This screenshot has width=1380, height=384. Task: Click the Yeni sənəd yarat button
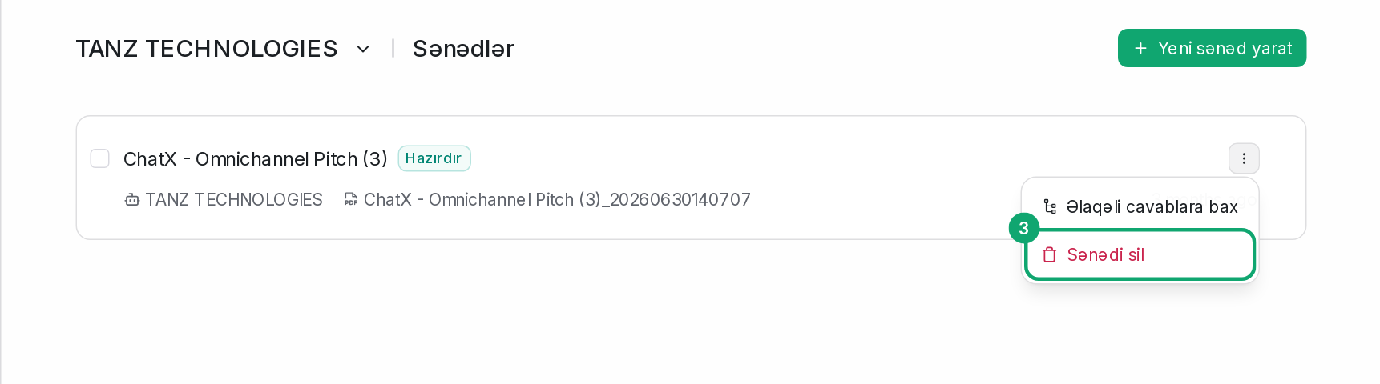1212,48
